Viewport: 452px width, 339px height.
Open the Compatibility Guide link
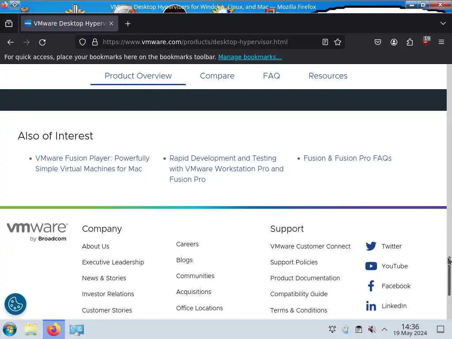(x=299, y=294)
